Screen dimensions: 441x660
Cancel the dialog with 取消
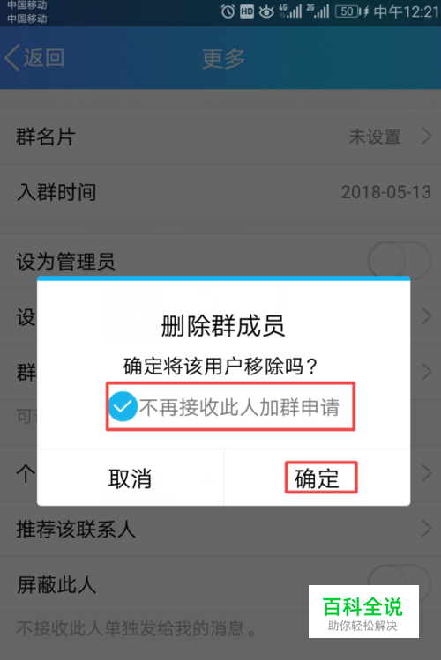(x=131, y=478)
